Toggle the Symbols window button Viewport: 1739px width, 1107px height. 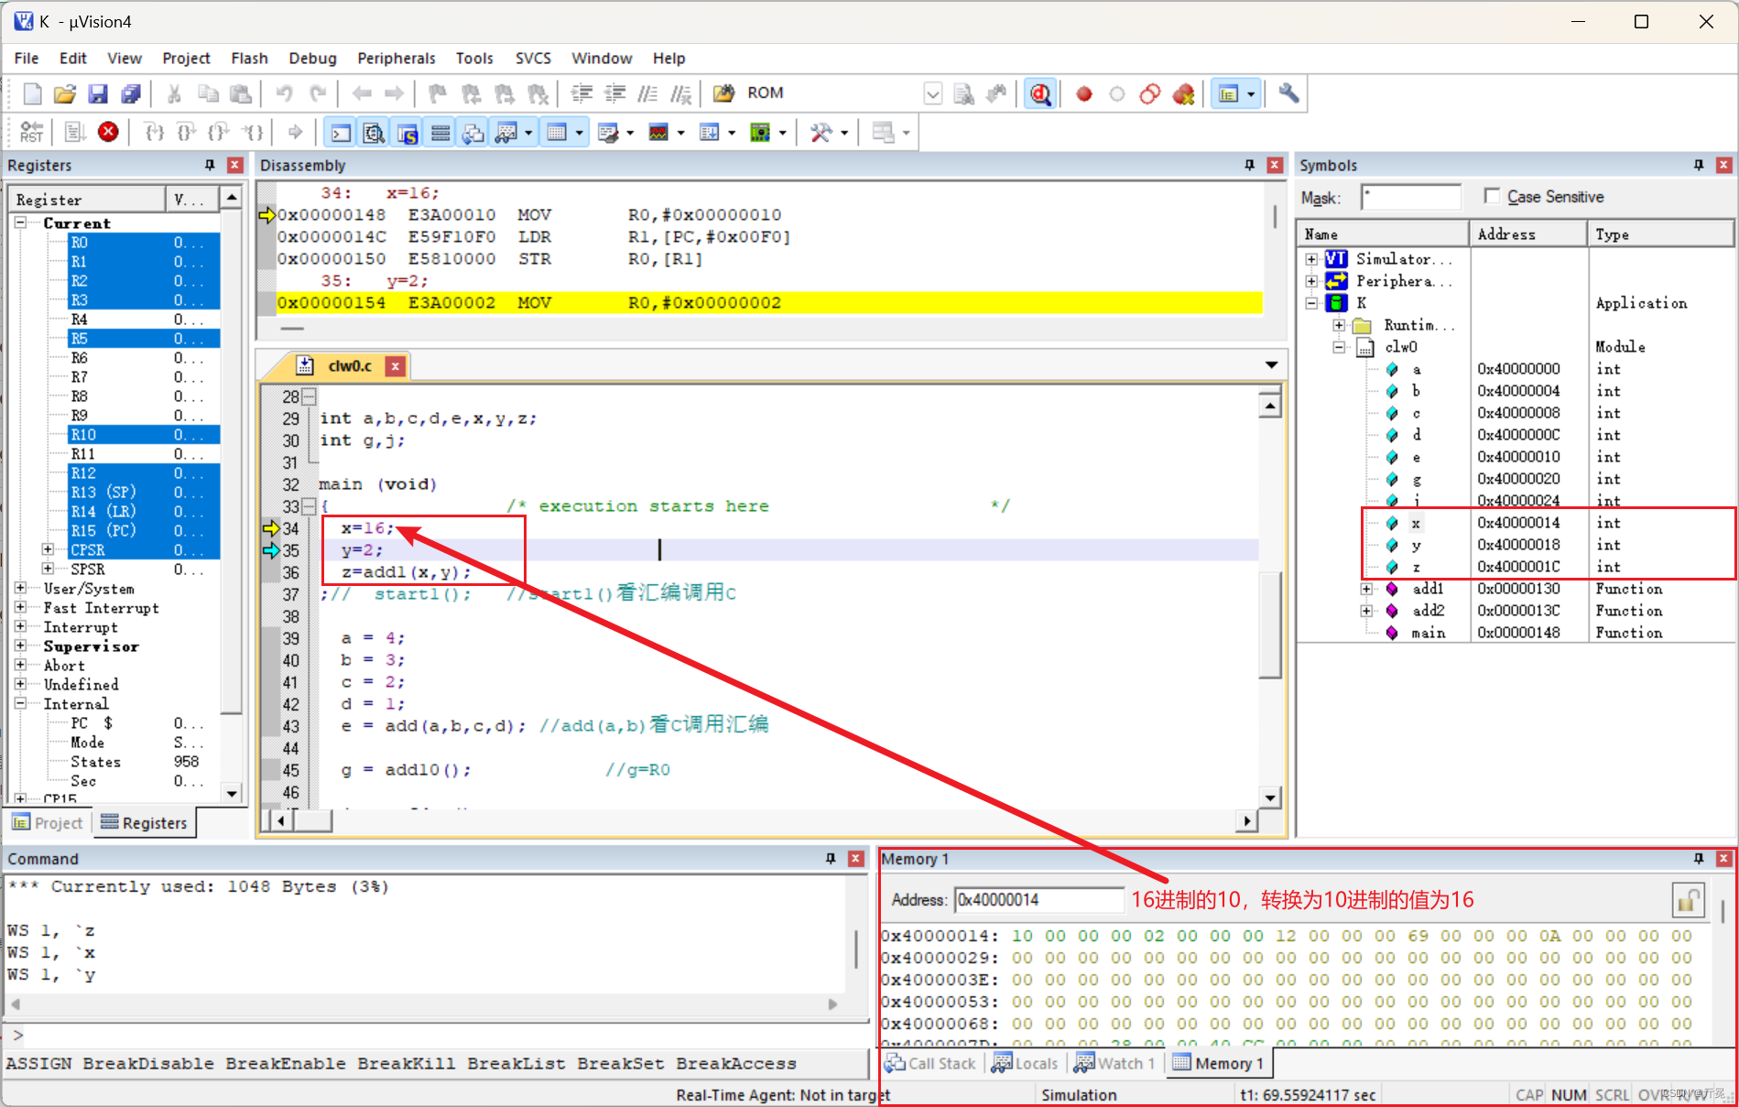click(x=408, y=134)
